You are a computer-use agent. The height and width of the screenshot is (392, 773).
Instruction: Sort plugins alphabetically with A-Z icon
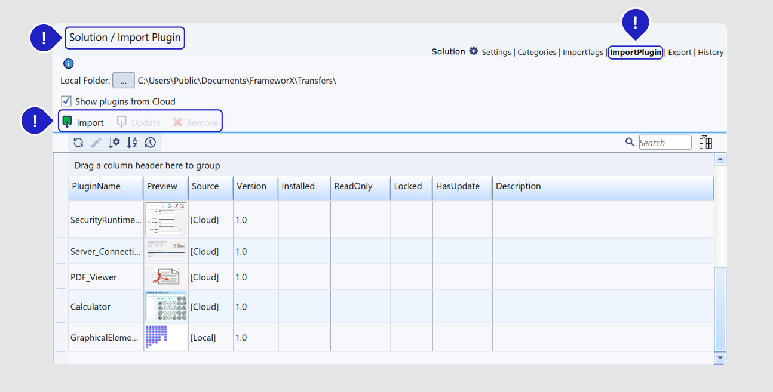132,143
